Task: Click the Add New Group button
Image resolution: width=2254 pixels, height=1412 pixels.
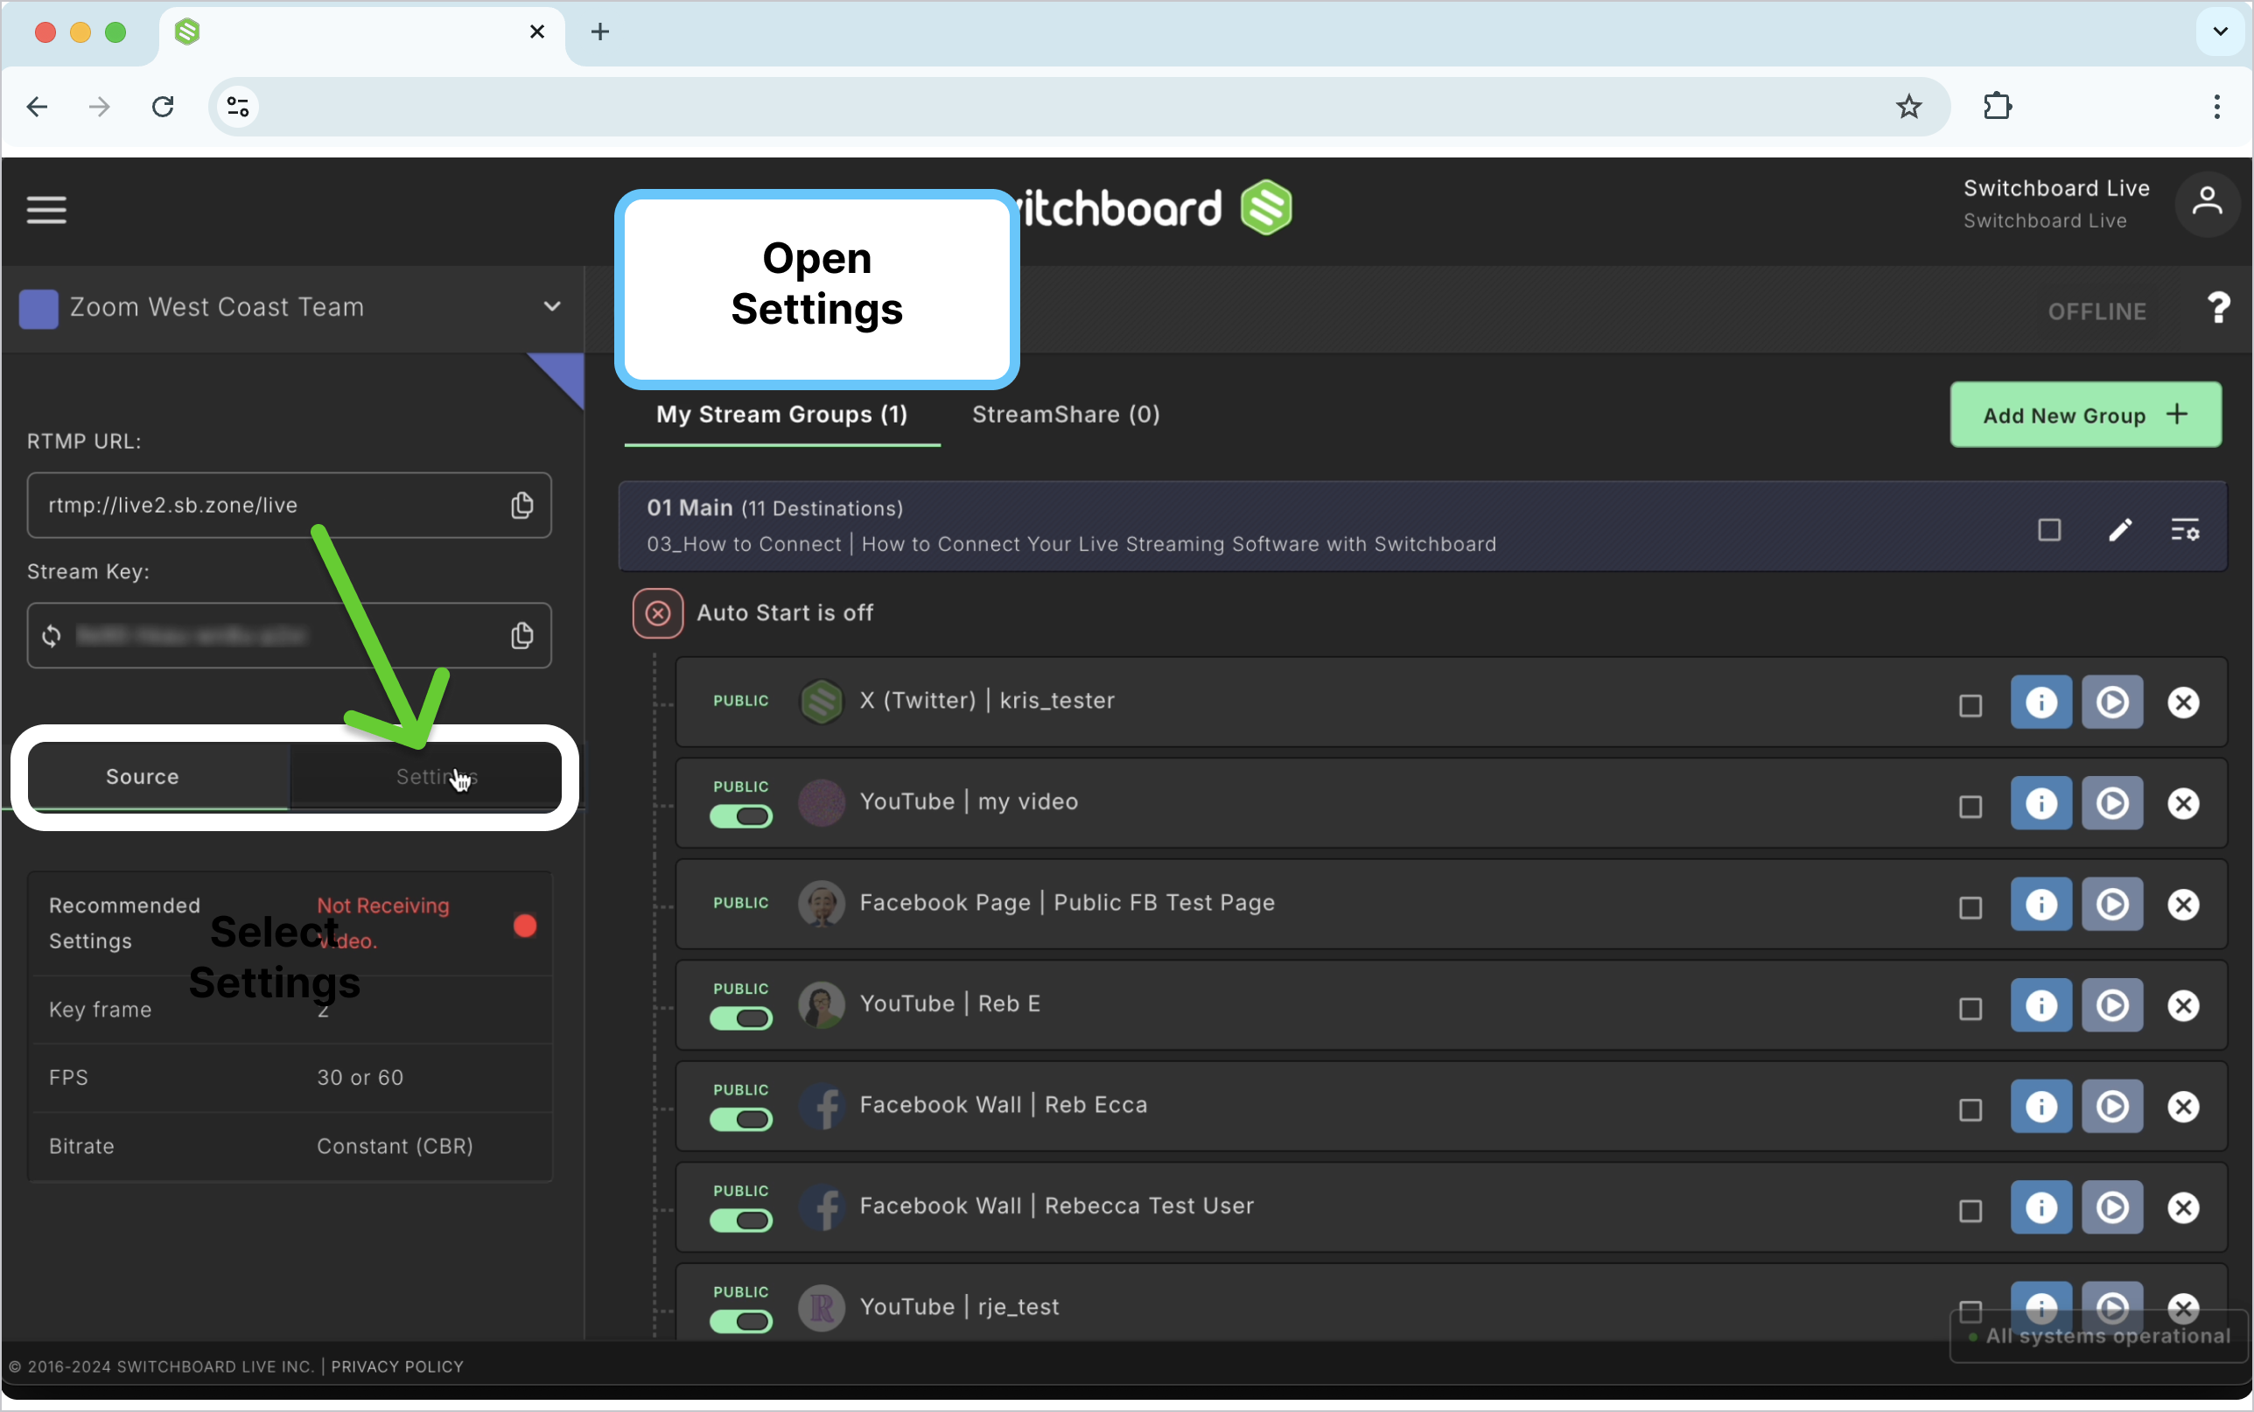Action: (x=2085, y=415)
